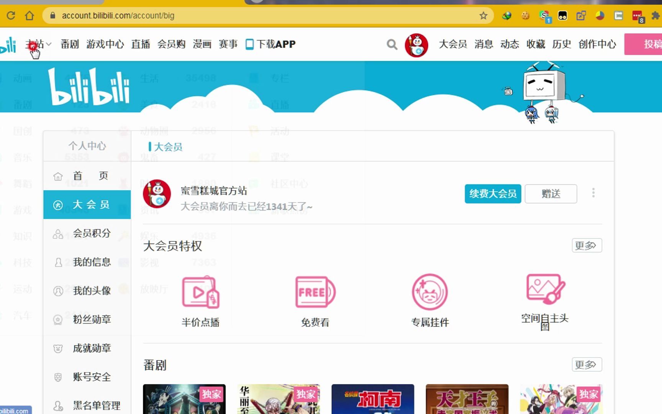Image resolution: width=662 pixels, height=414 pixels.
Task: Bookmark this page with the star icon
Action: (483, 16)
